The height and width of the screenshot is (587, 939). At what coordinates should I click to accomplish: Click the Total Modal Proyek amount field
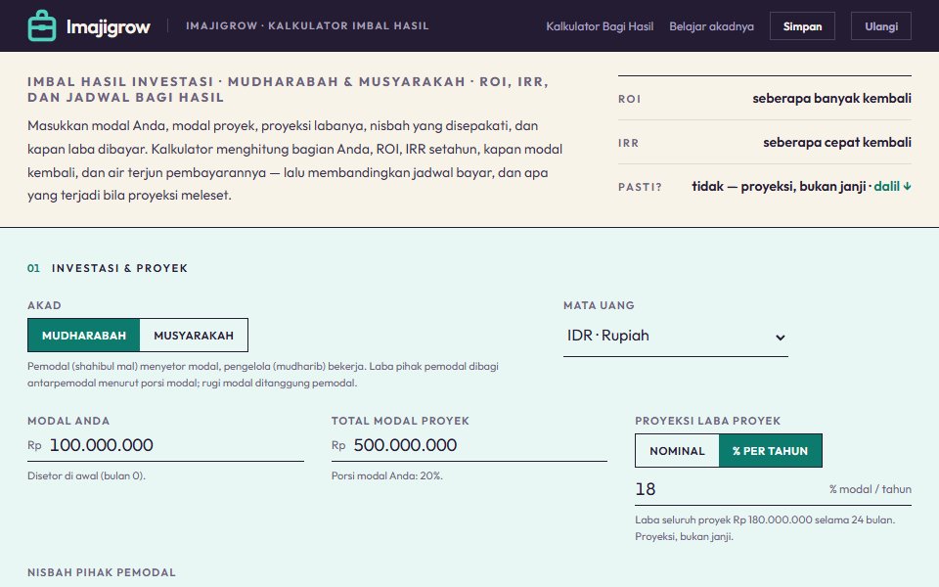(469, 445)
